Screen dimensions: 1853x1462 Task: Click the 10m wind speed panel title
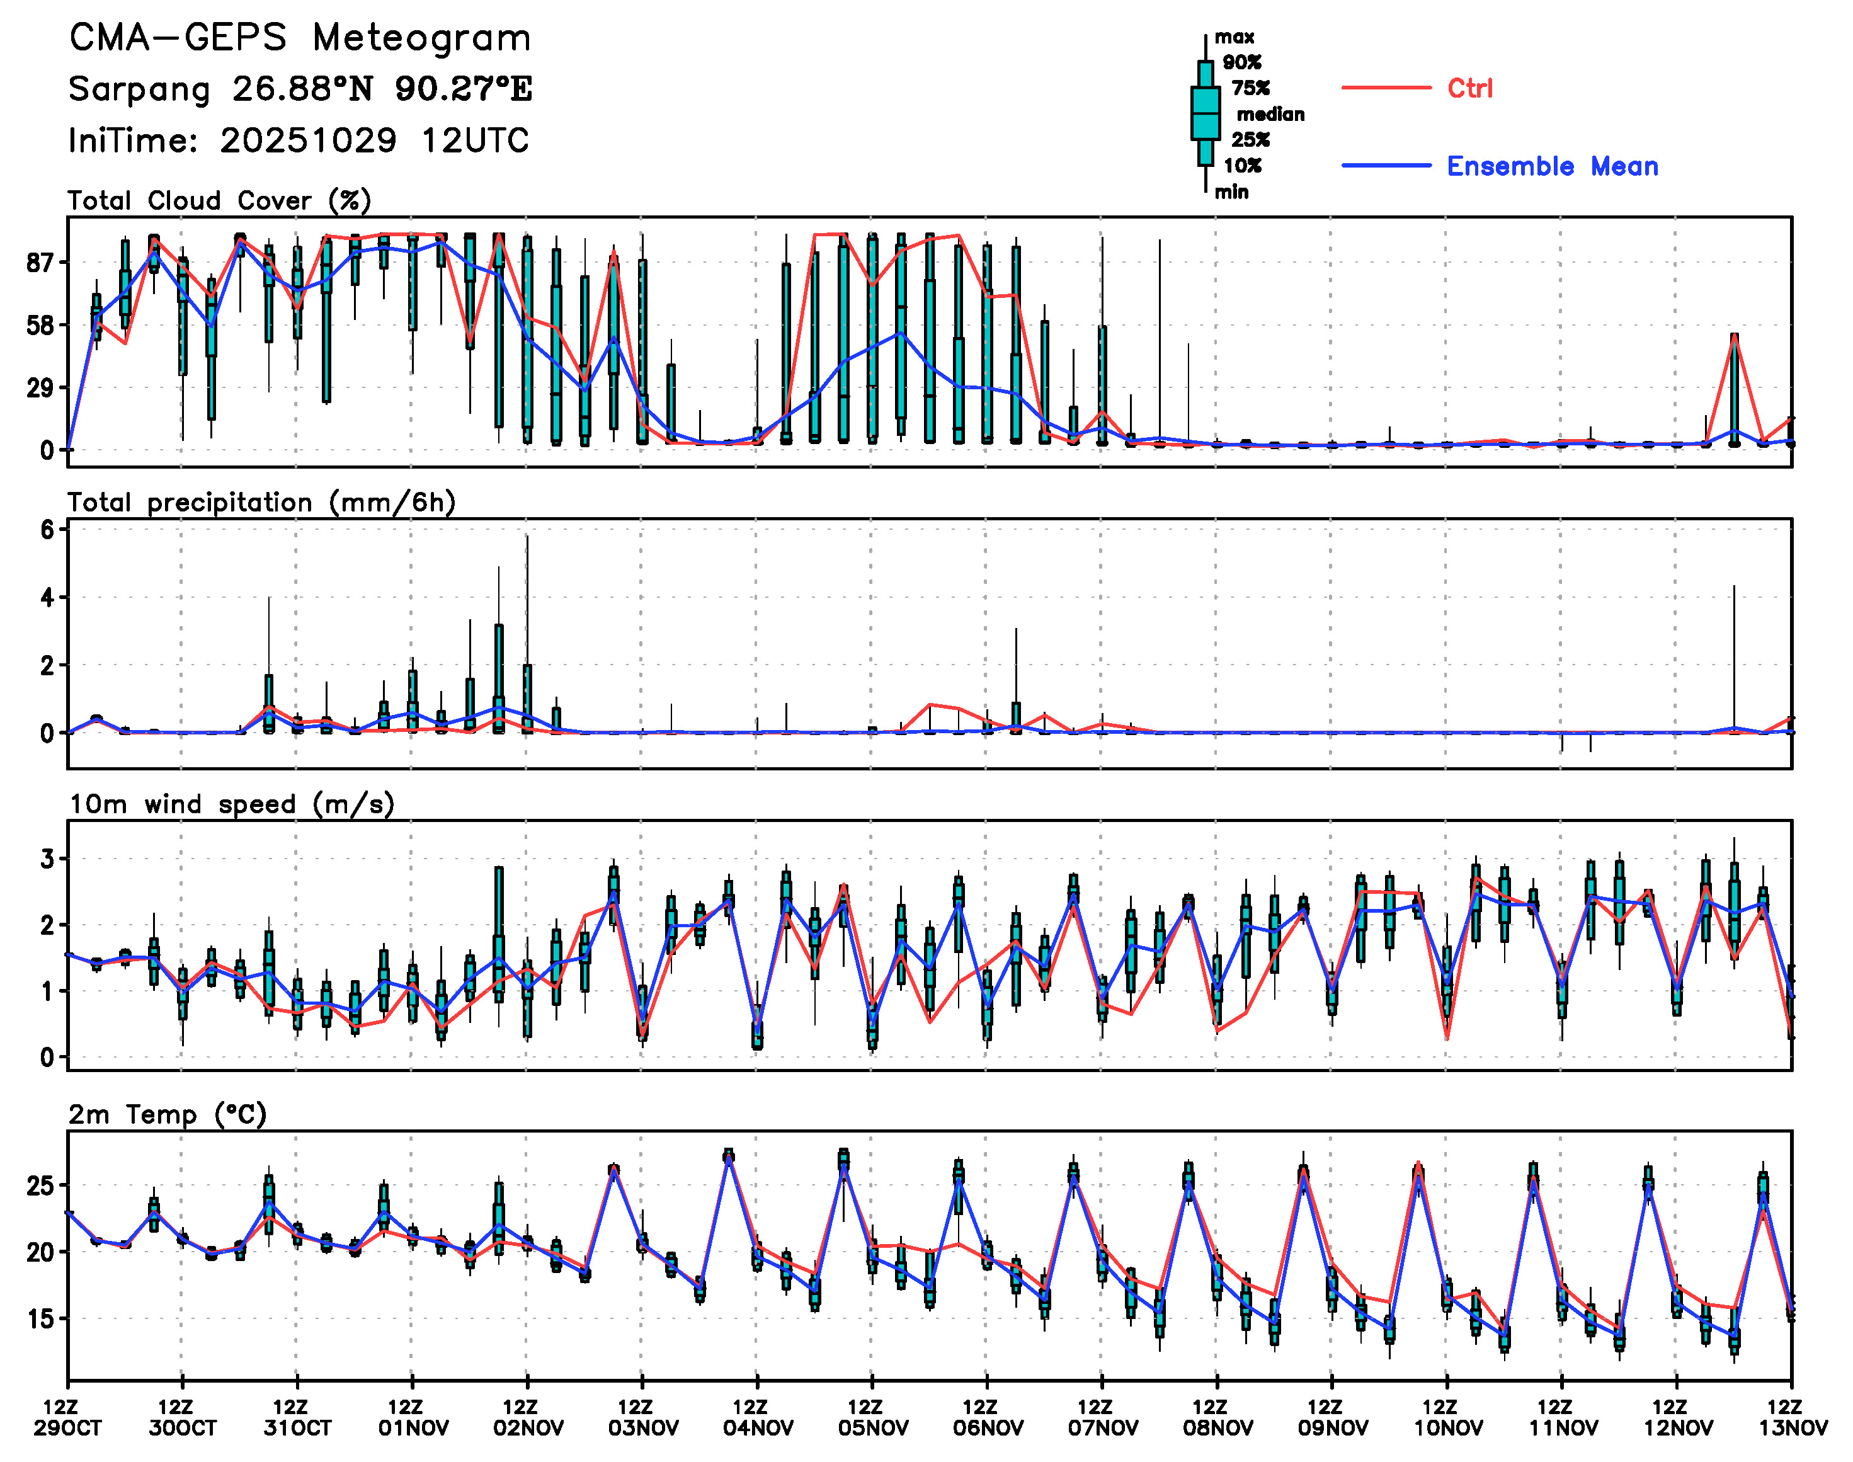tap(231, 804)
